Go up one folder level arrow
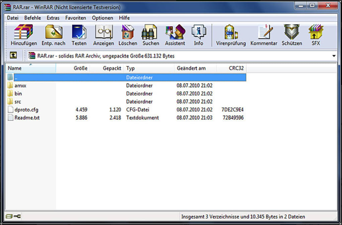The width and height of the screenshot is (342, 225). point(13,55)
